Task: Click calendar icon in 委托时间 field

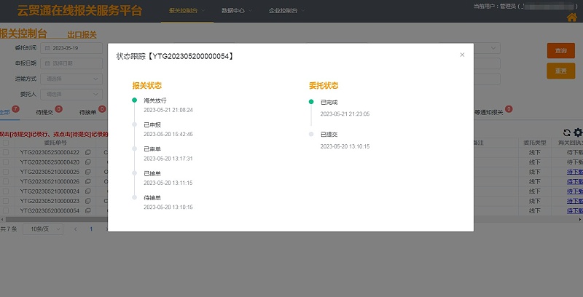Action: tap(47, 48)
